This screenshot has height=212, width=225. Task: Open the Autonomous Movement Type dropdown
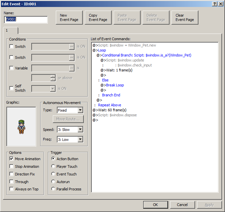[80, 110]
